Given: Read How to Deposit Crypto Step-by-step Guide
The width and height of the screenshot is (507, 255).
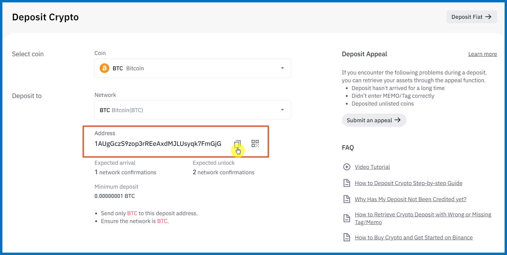Looking at the screenshot, I should click(408, 183).
